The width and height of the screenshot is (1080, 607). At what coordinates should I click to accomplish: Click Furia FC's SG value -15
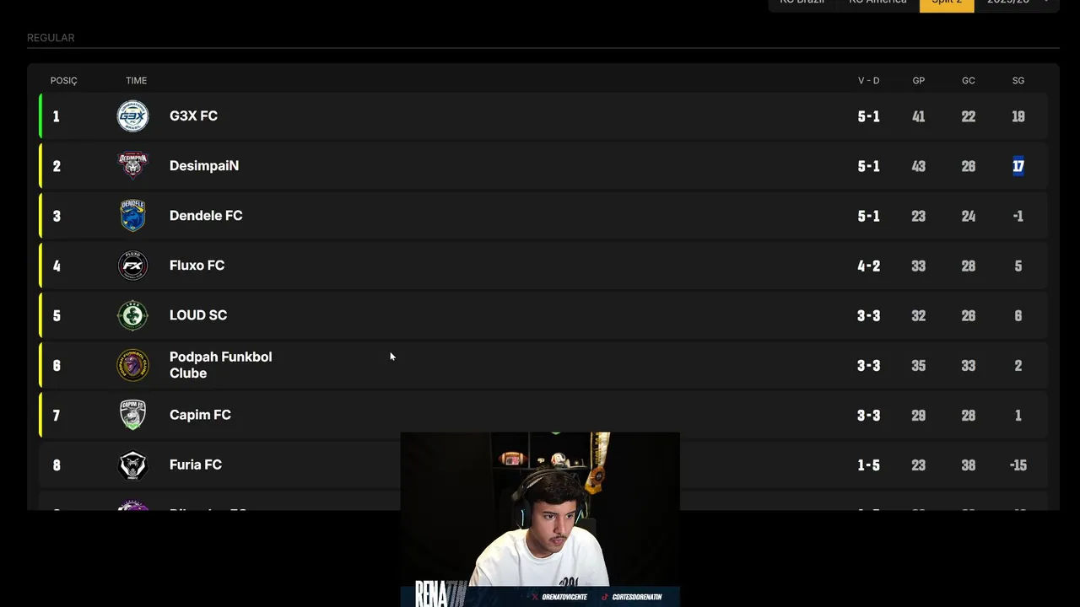1018,465
